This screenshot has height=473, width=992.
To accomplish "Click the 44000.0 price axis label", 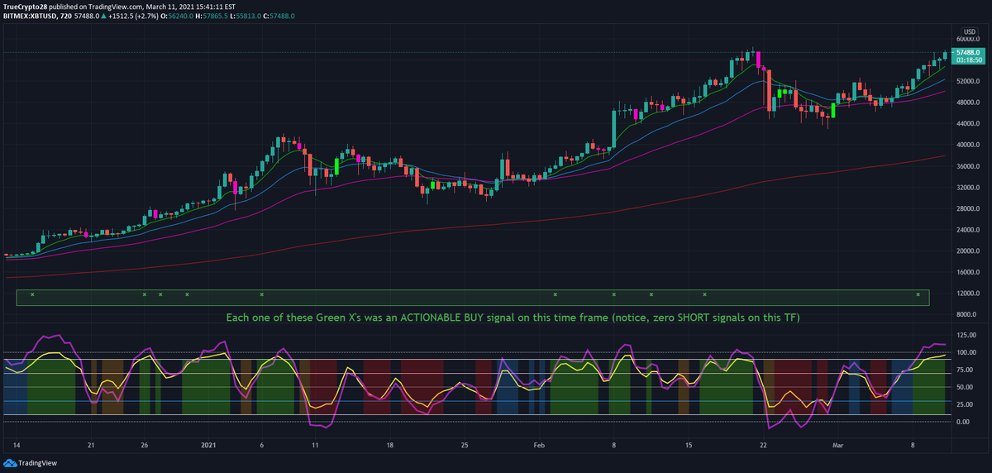I will coord(968,123).
